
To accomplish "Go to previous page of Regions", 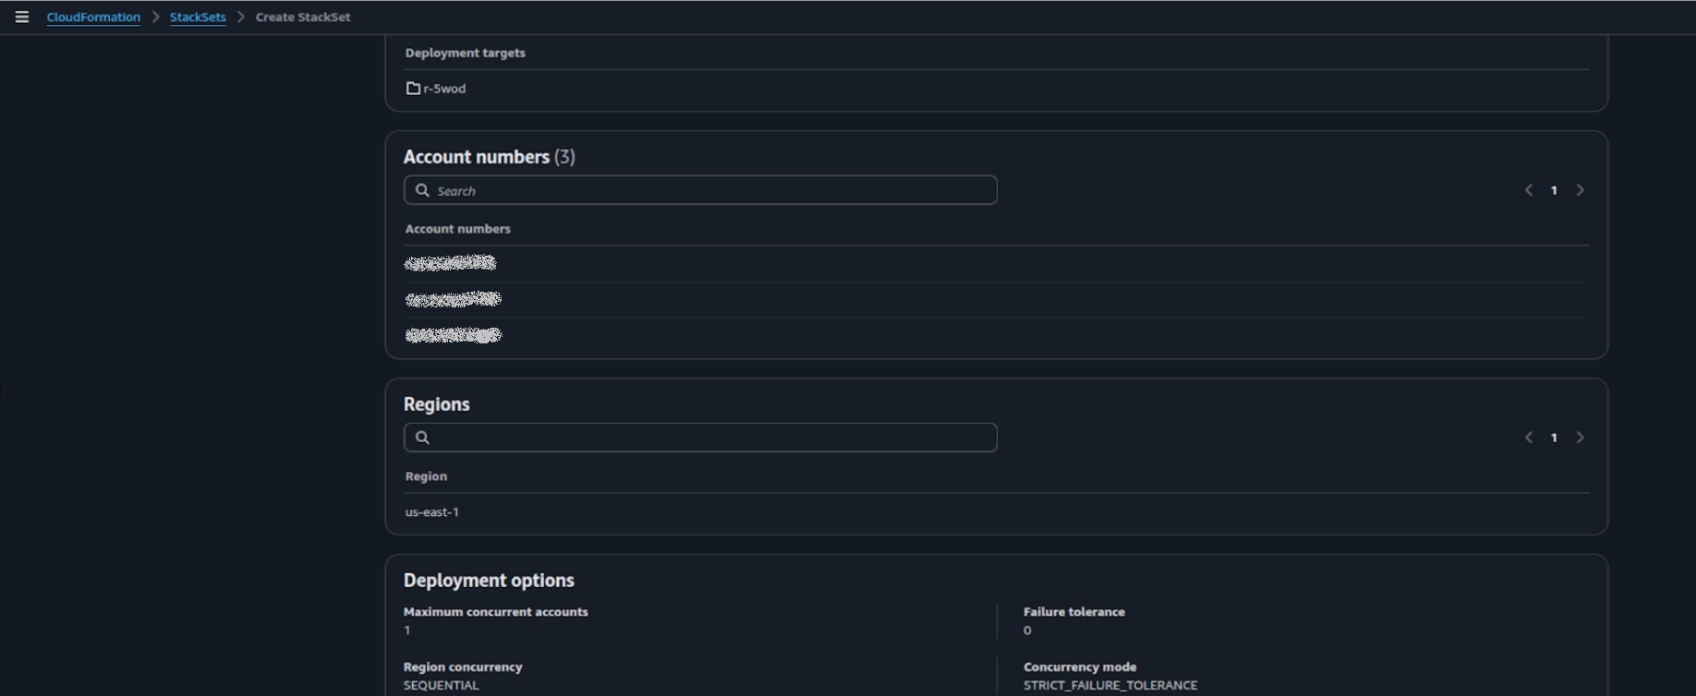I will tap(1529, 438).
